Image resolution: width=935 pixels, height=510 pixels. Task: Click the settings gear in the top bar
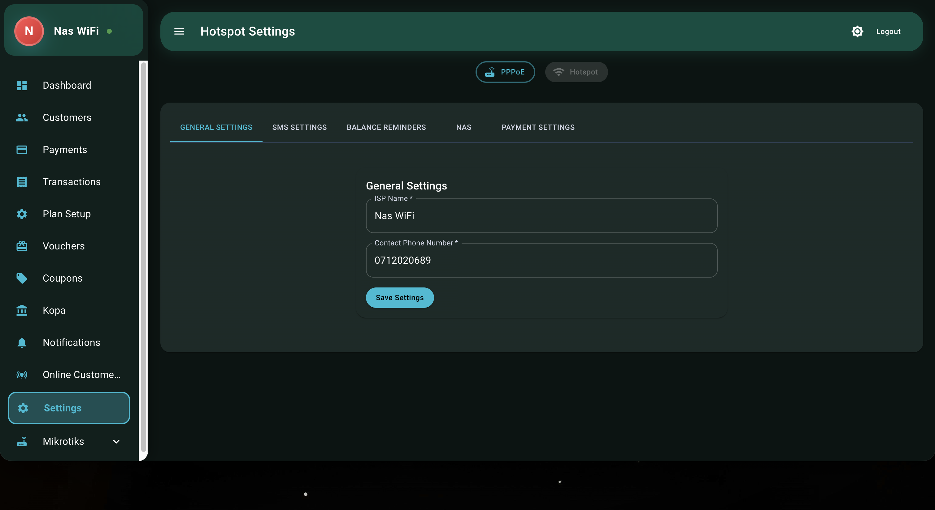[857, 31]
